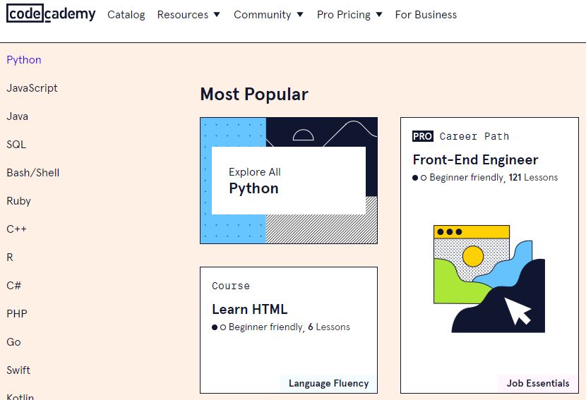
Task: Open Bash/Shell language category
Action: pos(33,173)
